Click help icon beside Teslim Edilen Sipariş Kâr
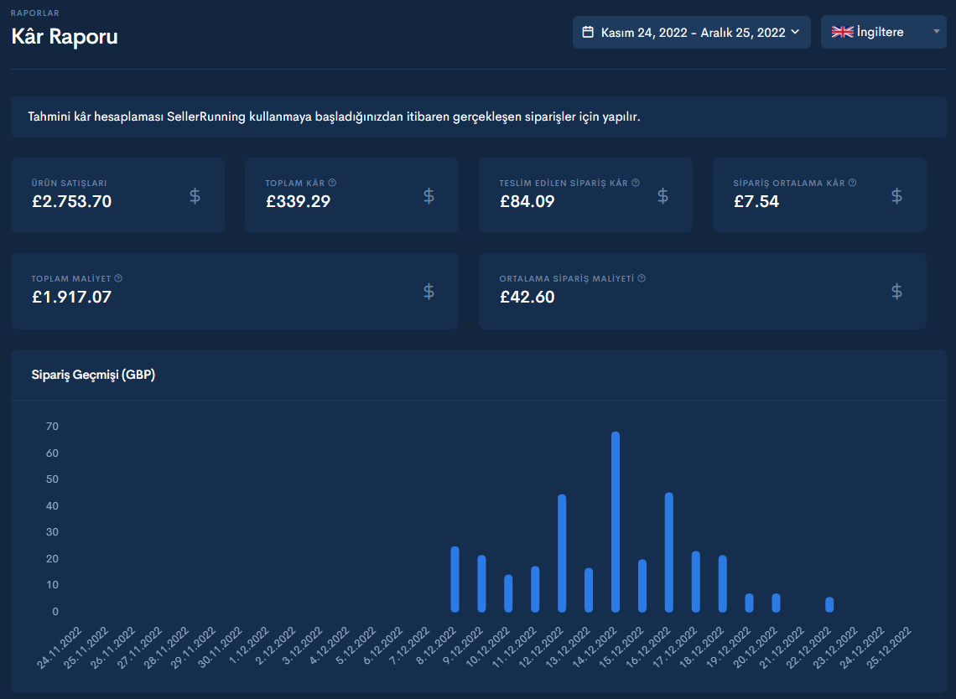 (636, 183)
